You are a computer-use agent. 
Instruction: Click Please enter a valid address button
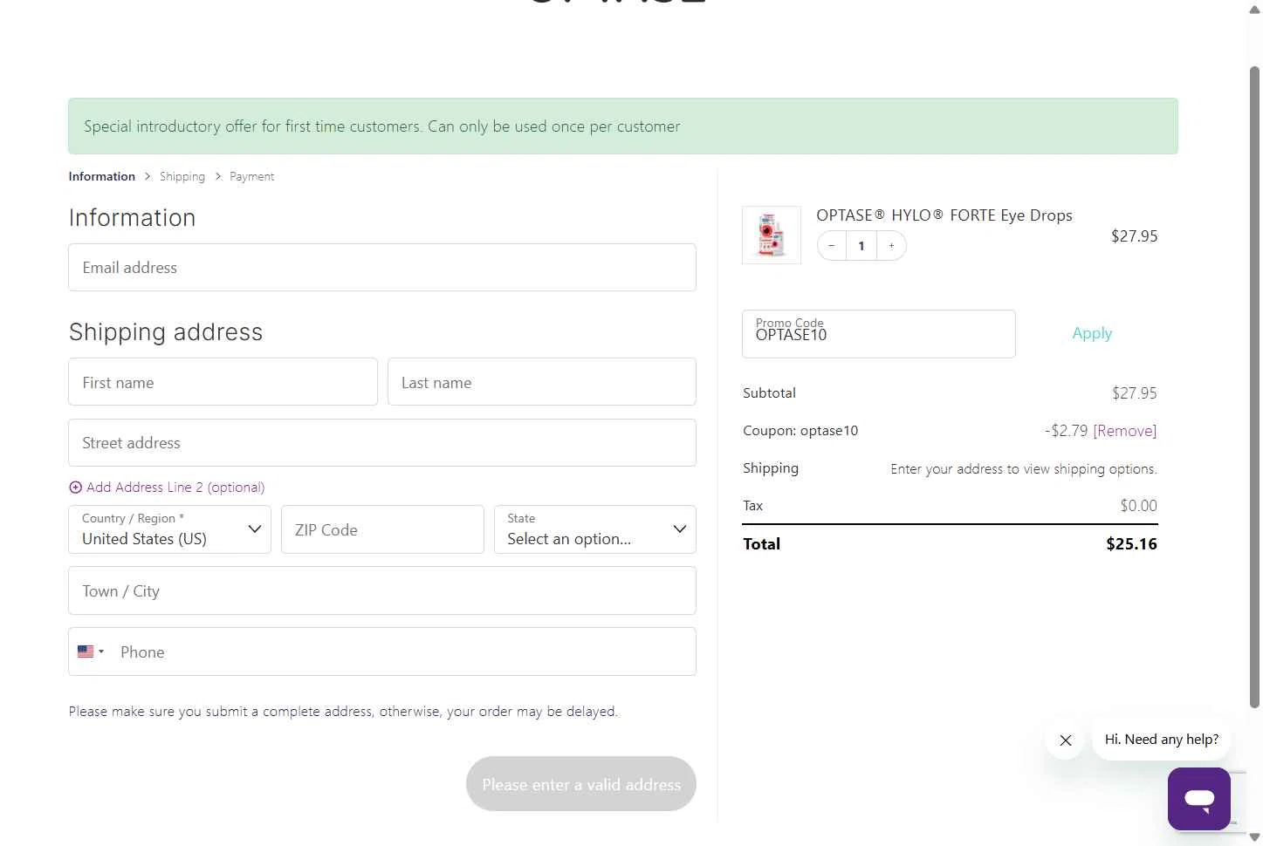pyautogui.click(x=581, y=784)
